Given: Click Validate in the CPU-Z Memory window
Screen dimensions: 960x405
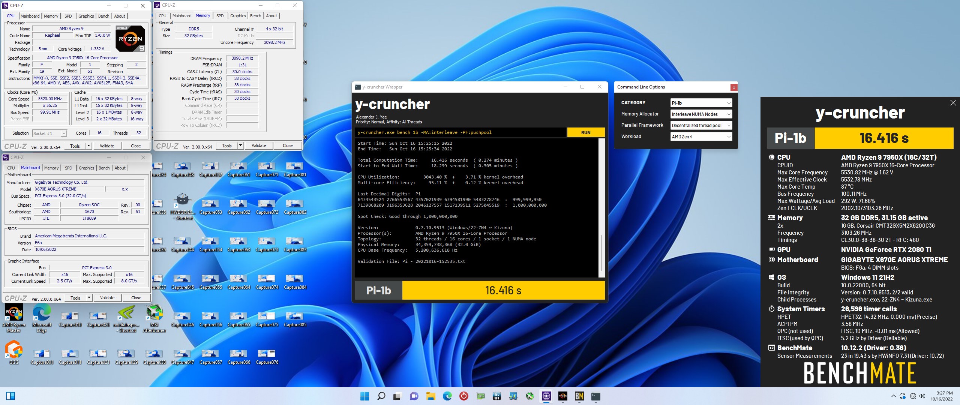Looking at the screenshot, I should click(x=259, y=145).
